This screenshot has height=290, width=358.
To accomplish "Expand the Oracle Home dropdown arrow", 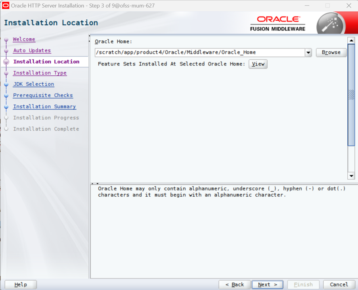I will 308,52.
